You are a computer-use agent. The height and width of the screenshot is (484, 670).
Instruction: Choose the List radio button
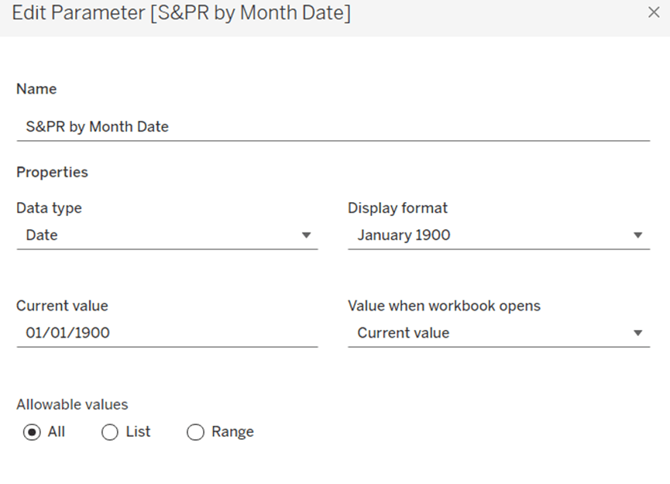click(109, 433)
